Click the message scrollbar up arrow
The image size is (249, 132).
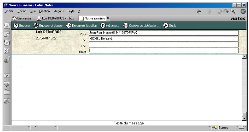point(244,56)
